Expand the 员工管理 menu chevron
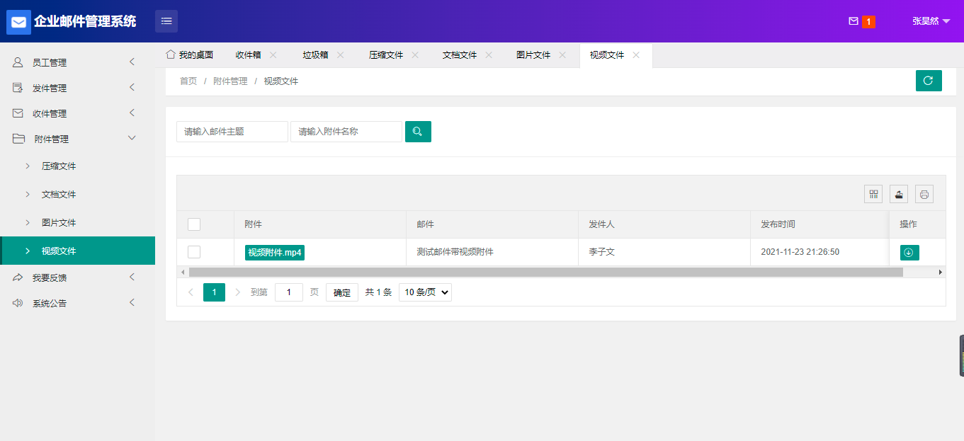This screenshot has width=964, height=441. [x=132, y=62]
